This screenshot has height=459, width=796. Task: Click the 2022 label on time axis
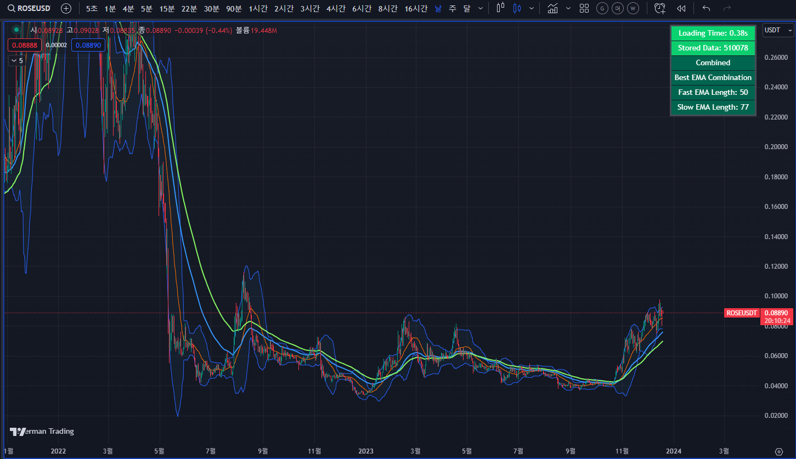click(x=58, y=451)
